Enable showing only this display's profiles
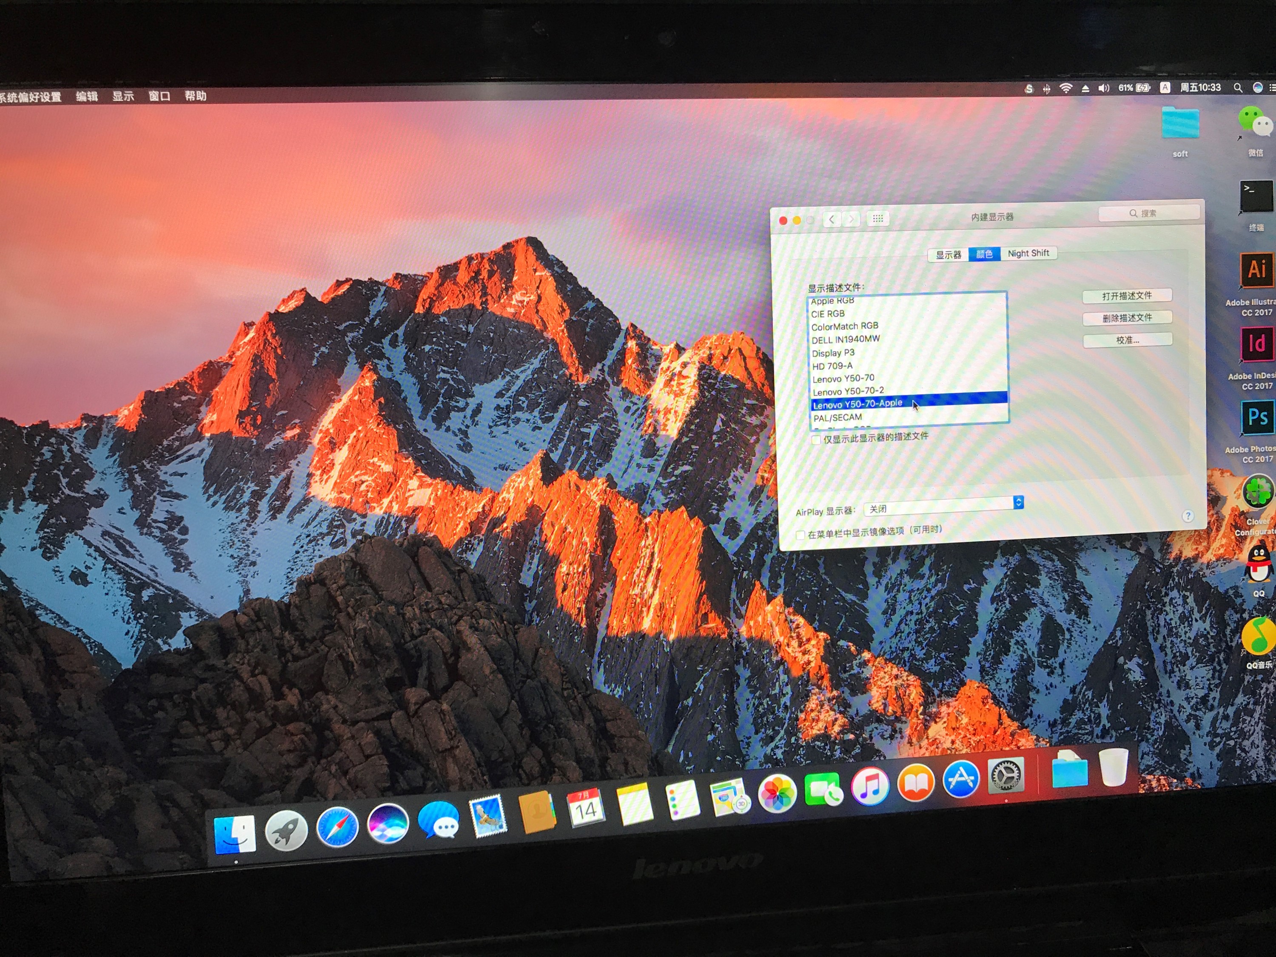 [x=816, y=440]
